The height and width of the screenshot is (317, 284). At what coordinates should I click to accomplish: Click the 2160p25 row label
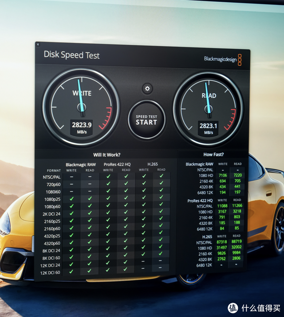pos(52,221)
